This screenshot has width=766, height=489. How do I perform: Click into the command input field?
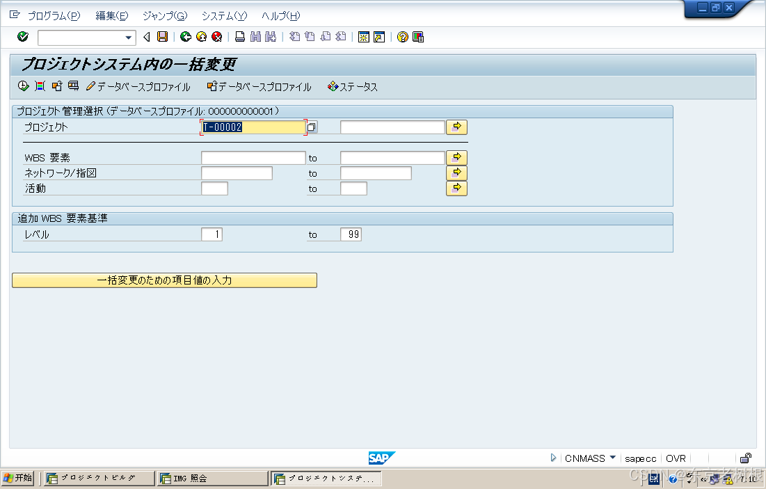click(x=81, y=37)
